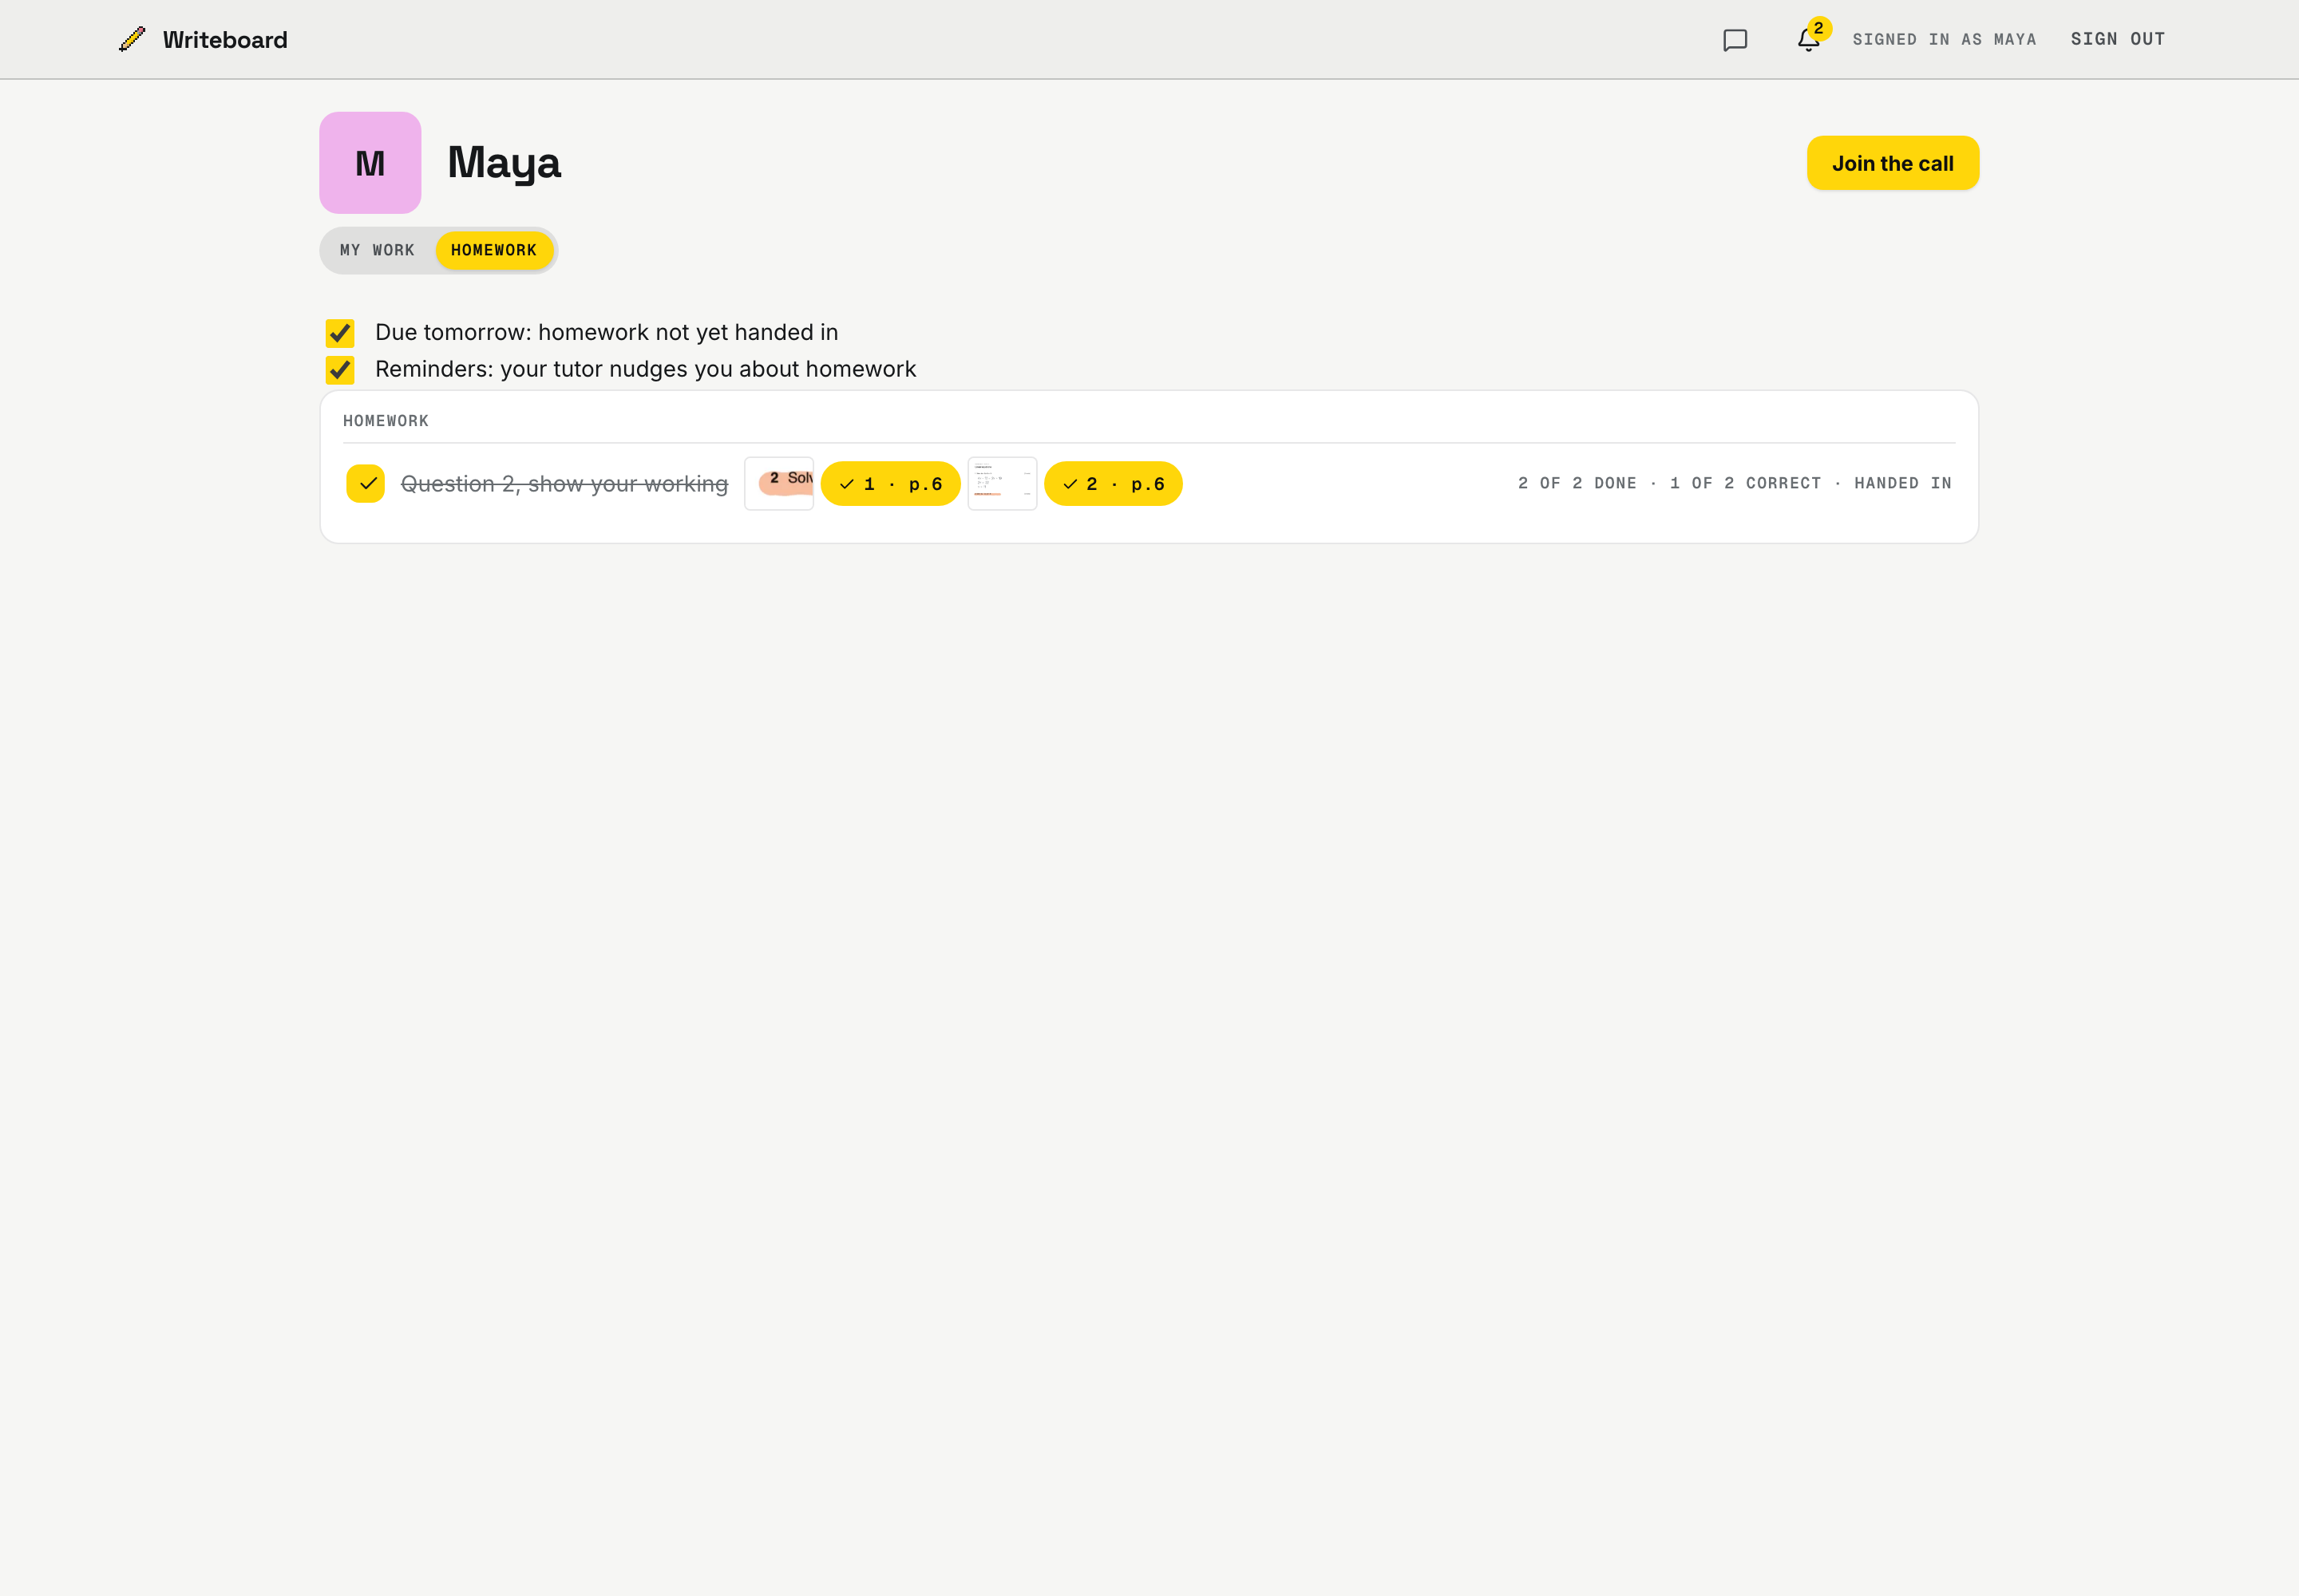Click the Due tomorrow filter label text
The image size is (2299, 1596).
click(606, 333)
